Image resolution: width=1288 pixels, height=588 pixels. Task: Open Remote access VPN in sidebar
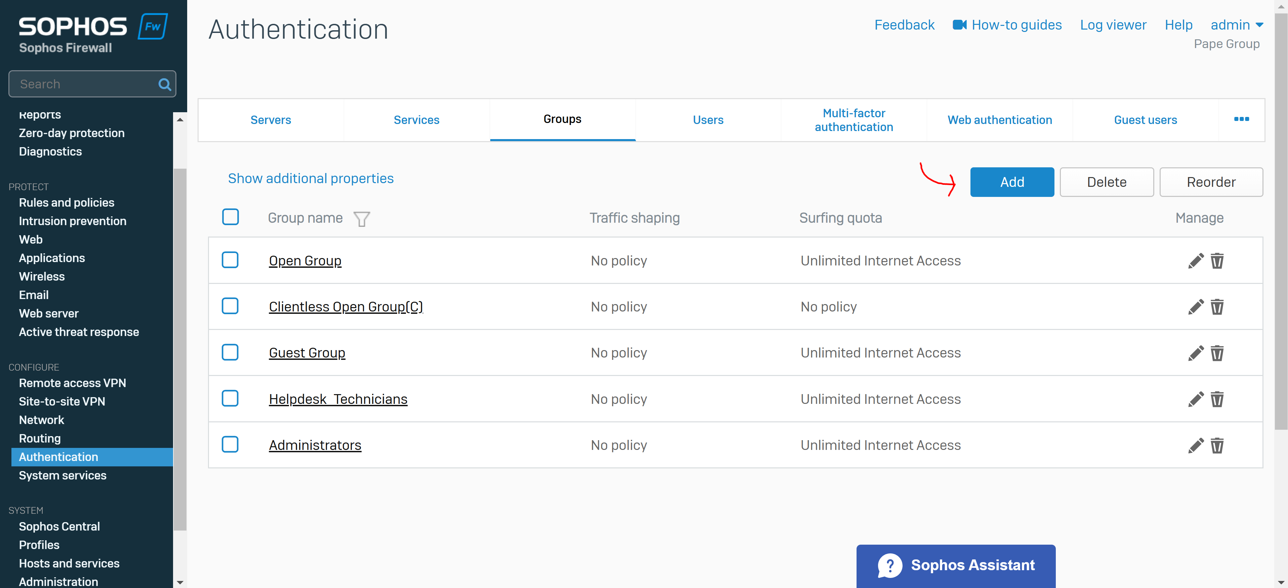coord(73,383)
